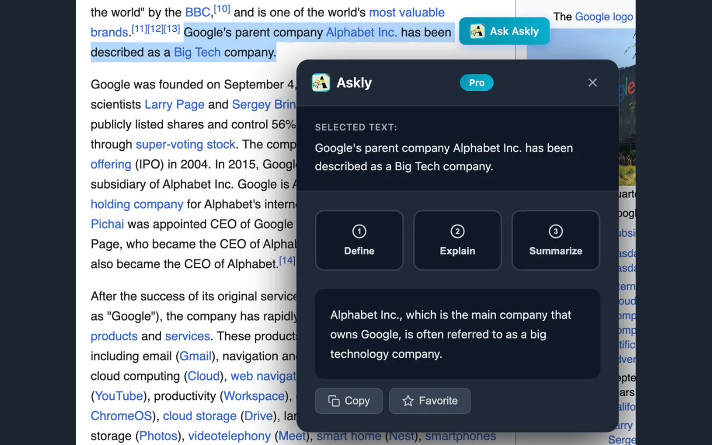The image size is (712, 445).
Task: Visit the Larry Page link
Action: 175,105
